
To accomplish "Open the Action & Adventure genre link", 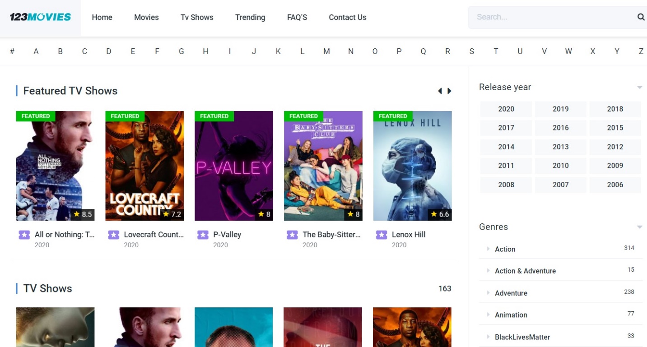I will coord(525,271).
